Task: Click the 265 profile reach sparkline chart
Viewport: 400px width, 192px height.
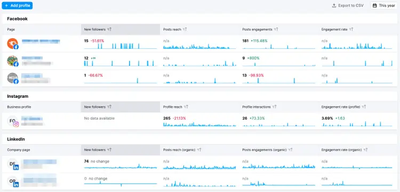Action: click(x=199, y=124)
